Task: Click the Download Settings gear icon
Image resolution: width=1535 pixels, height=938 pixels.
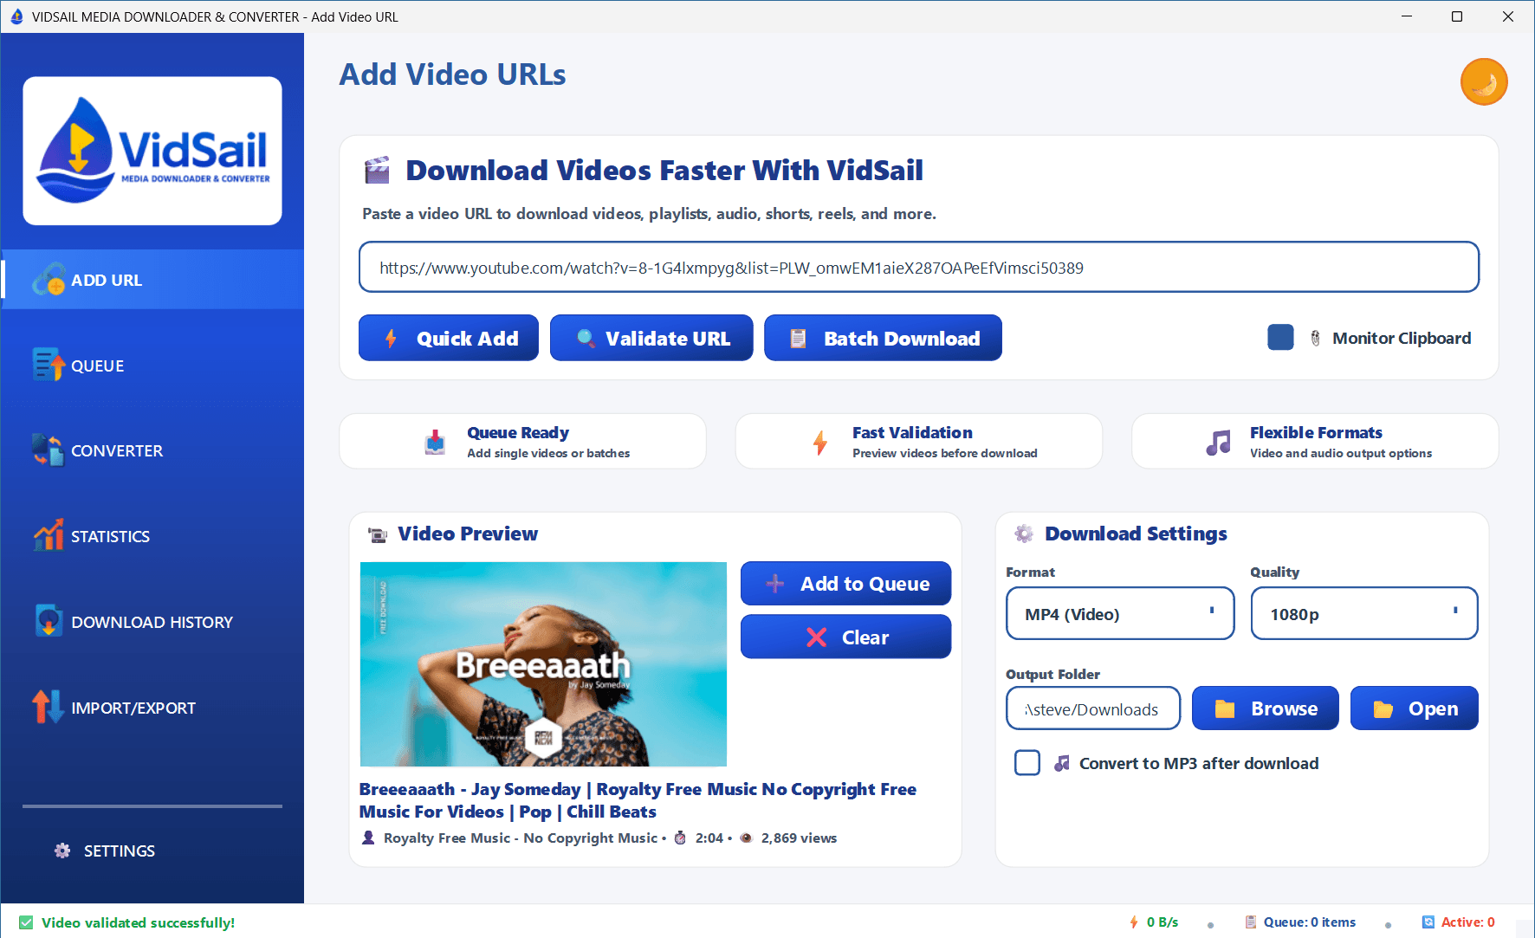Action: tap(1024, 534)
